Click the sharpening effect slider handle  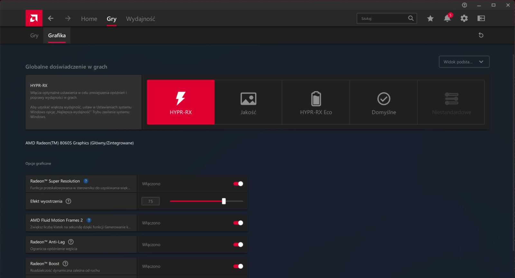coord(224,201)
